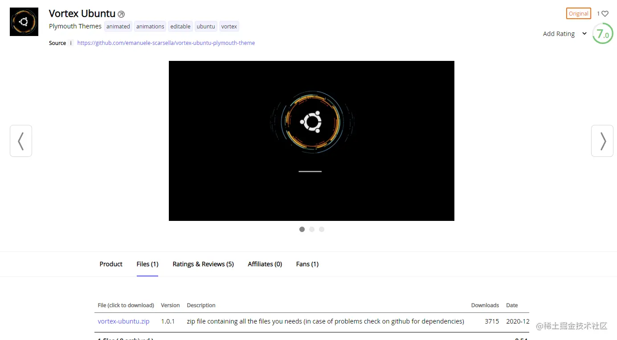Image resolution: width=617 pixels, height=340 pixels.
Task: Open the external link icon beside Vortex Ubuntu
Action: coord(121,14)
